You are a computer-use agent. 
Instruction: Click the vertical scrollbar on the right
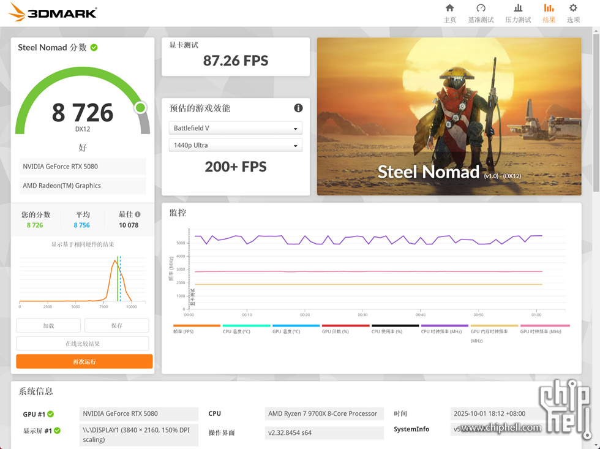pyautogui.click(x=596, y=123)
